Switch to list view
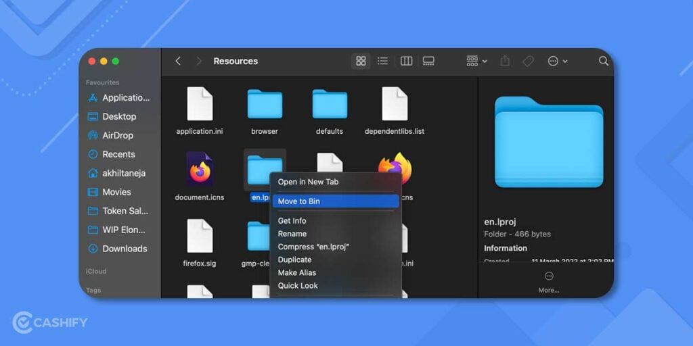Viewport: 693px width, 346px height. 383,61
